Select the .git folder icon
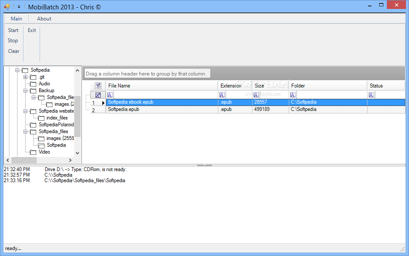The height and width of the screenshot is (256, 409). coord(33,77)
